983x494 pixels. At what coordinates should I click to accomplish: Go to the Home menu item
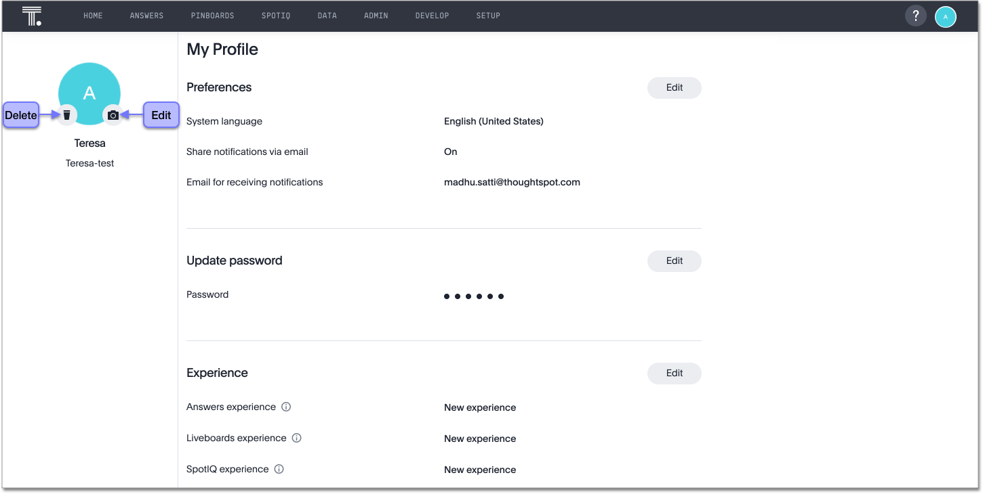pyautogui.click(x=93, y=16)
